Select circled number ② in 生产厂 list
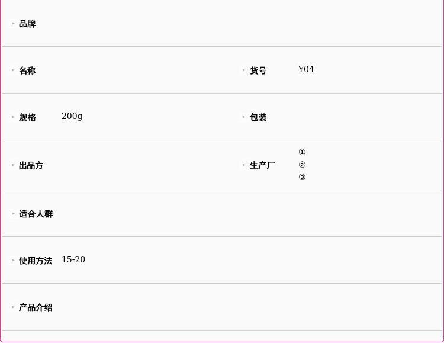This screenshot has width=444, height=343. [302, 165]
